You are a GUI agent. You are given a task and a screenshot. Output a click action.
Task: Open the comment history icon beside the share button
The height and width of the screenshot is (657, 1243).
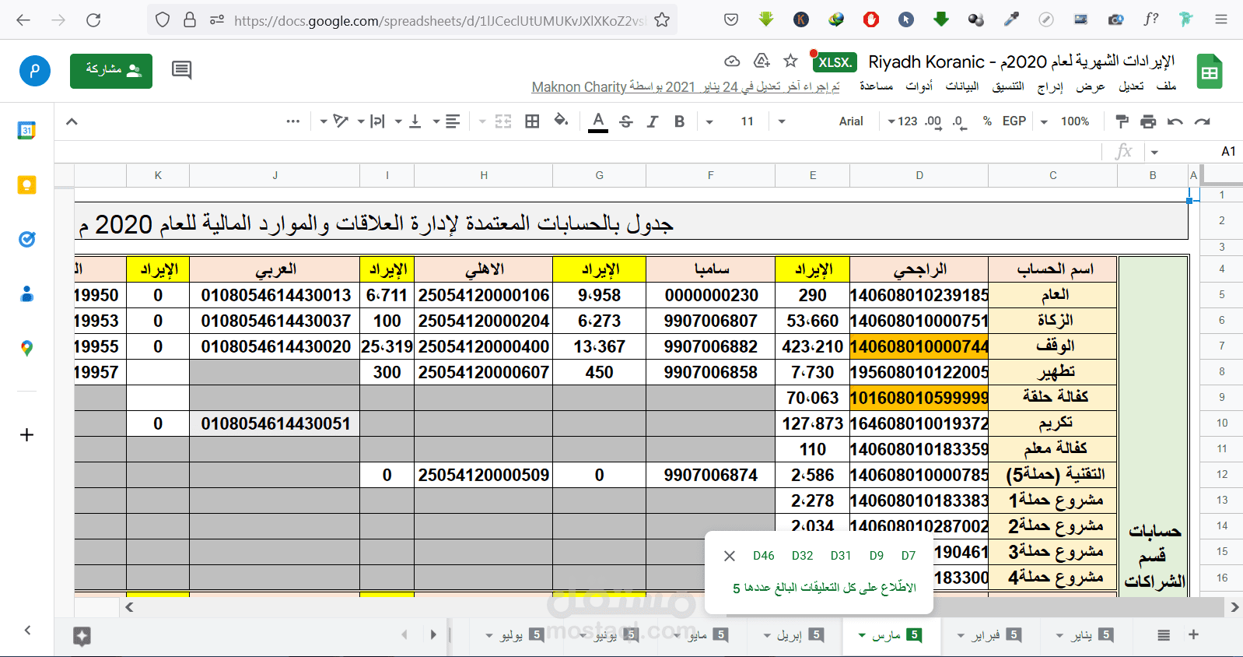click(x=181, y=71)
